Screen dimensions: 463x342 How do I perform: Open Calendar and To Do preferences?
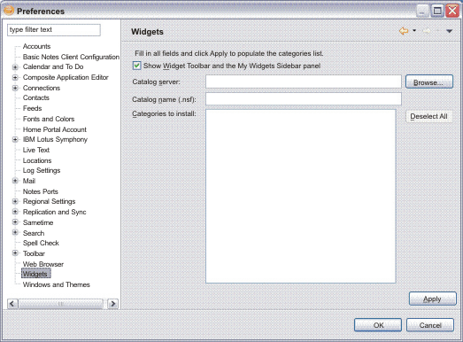coord(53,66)
